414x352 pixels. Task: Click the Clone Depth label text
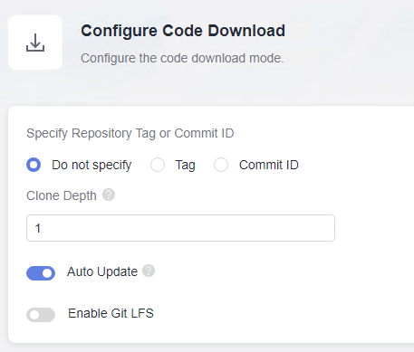tap(62, 195)
